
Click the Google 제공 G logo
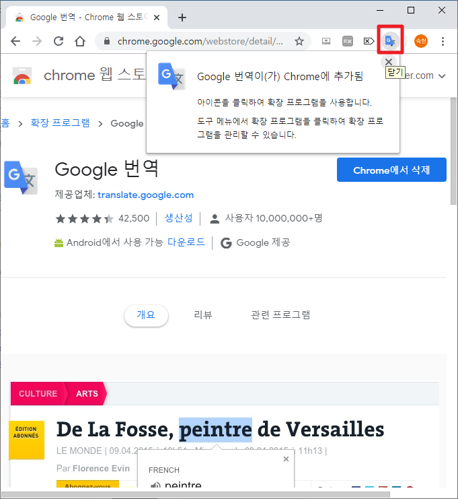click(226, 243)
